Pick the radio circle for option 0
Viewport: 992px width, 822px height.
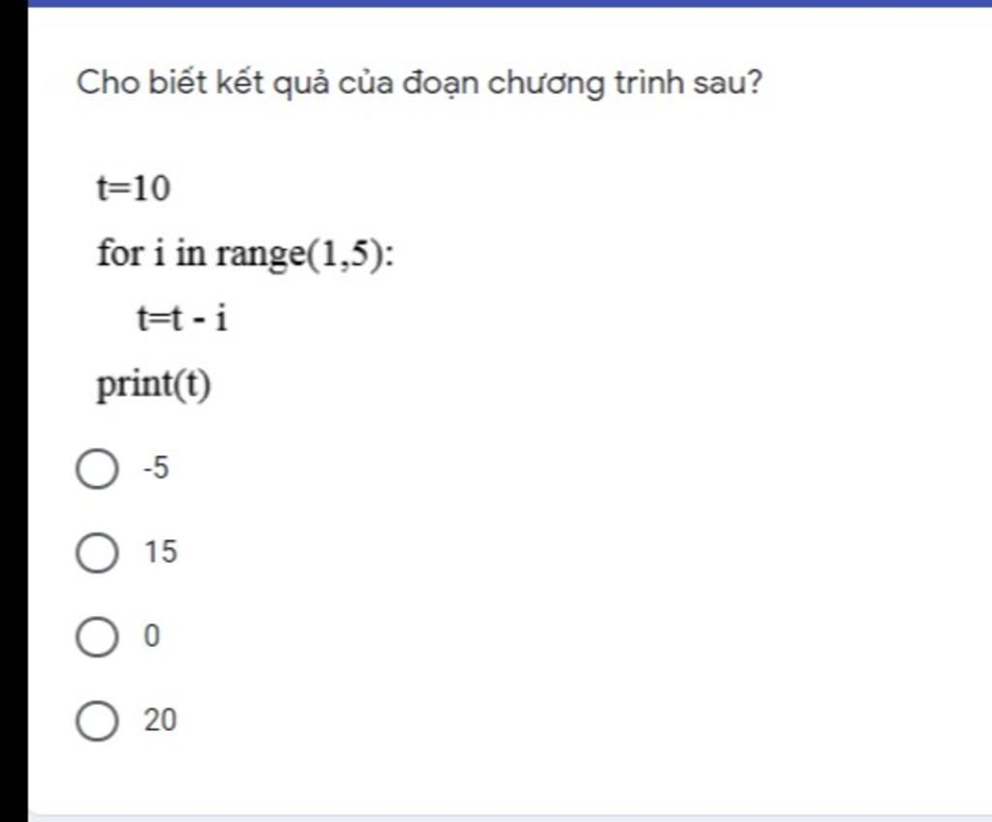97,637
